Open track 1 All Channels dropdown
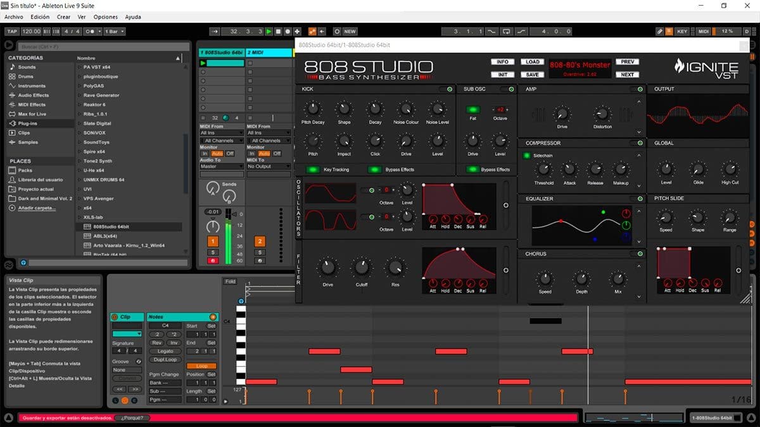Image resolution: width=760 pixels, height=427 pixels. (220, 140)
